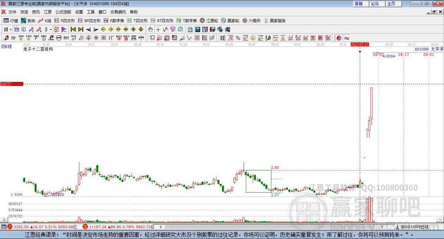Open the 交易委托 menu
Screen dimensions: 444x239
pos(118,12)
